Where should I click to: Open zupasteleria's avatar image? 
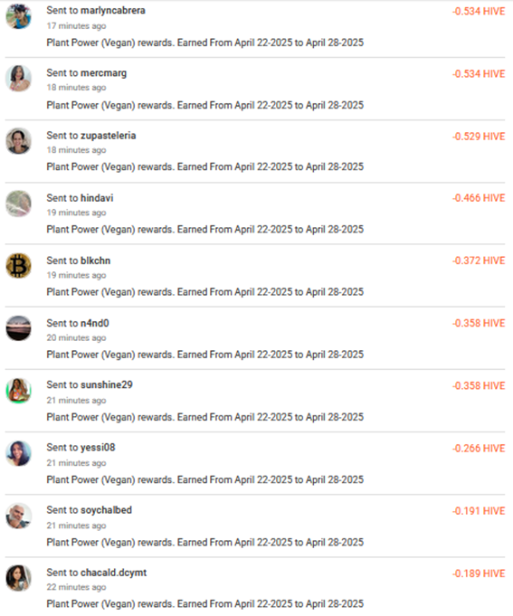coord(18,141)
